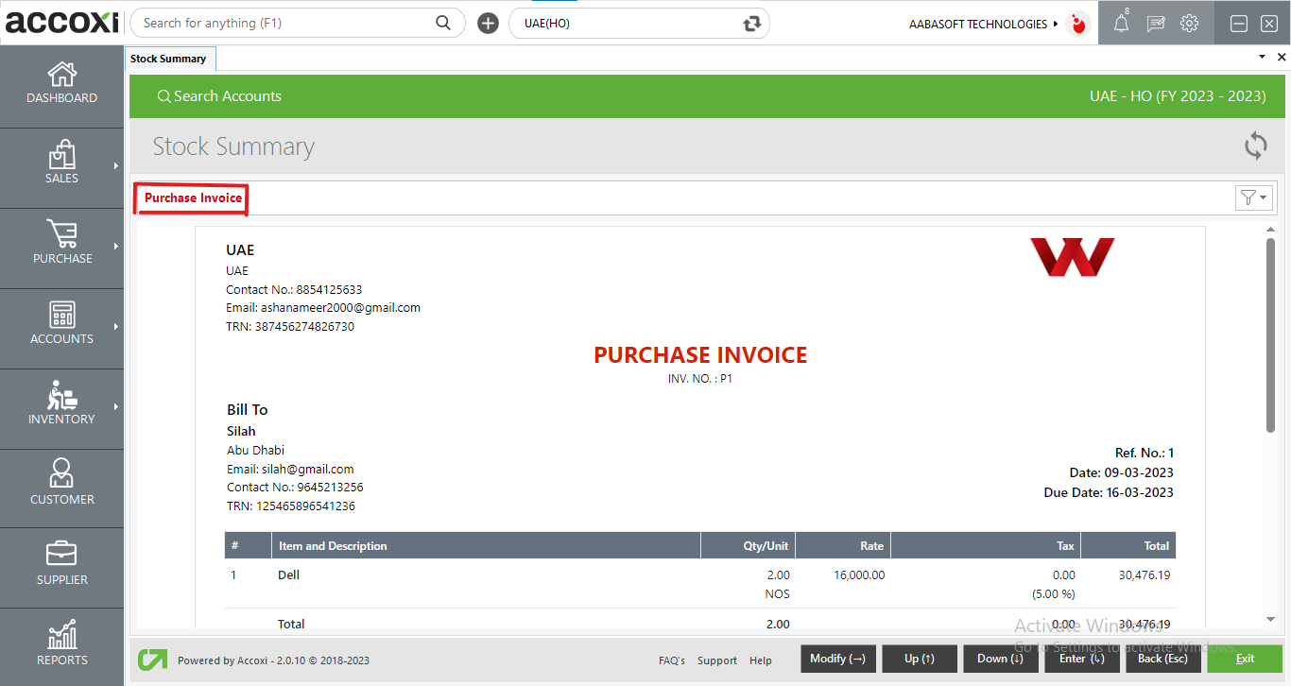Click the quick-create plus button
1291x686 pixels.
pos(488,22)
